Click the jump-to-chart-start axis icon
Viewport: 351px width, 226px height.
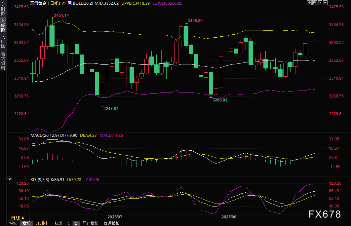[314, 3]
